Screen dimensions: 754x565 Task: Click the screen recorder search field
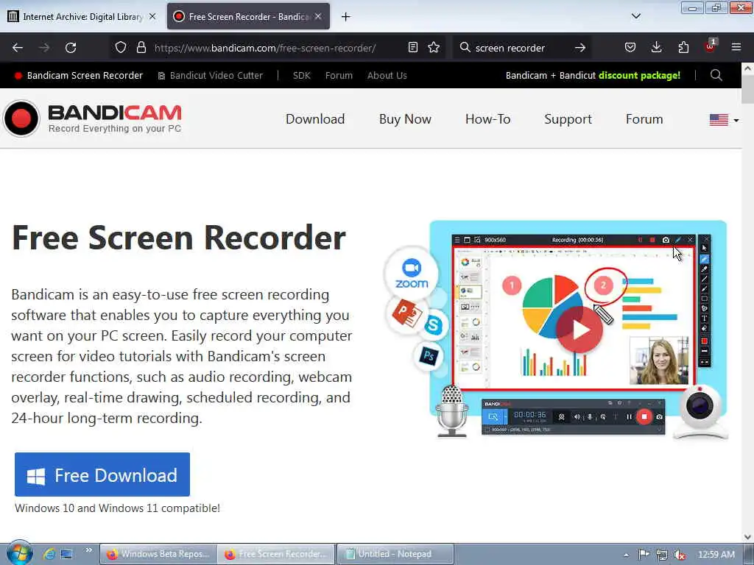pyautogui.click(x=522, y=48)
